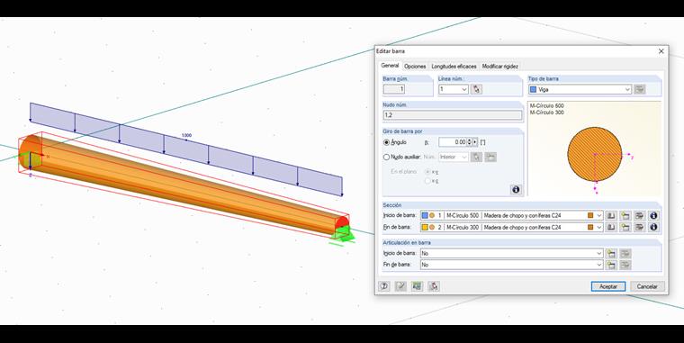The width and height of the screenshot is (684, 343).
Task: Open the help icon at dialog bottom left
Action: point(384,286)
